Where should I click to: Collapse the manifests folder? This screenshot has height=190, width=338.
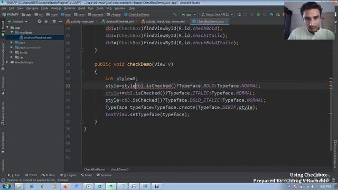coord(12,33)
